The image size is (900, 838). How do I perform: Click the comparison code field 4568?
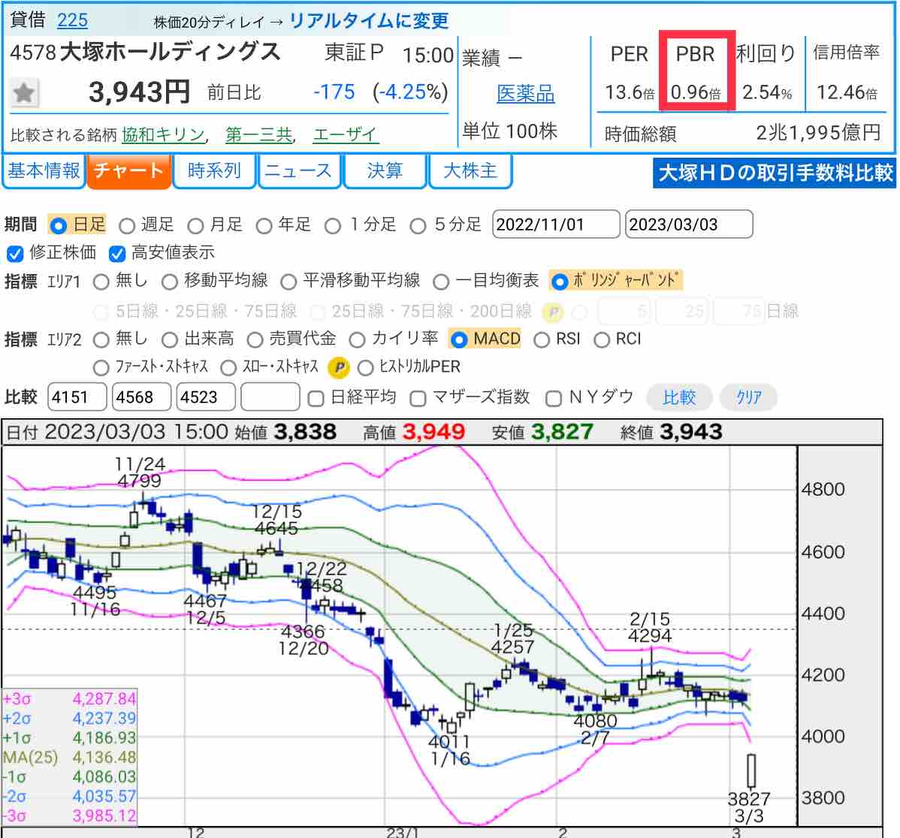pos(141,397)
